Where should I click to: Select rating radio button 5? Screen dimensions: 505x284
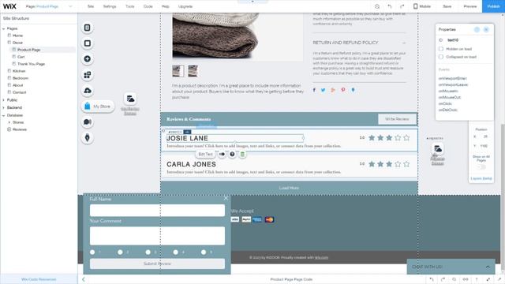pos(204,252)
